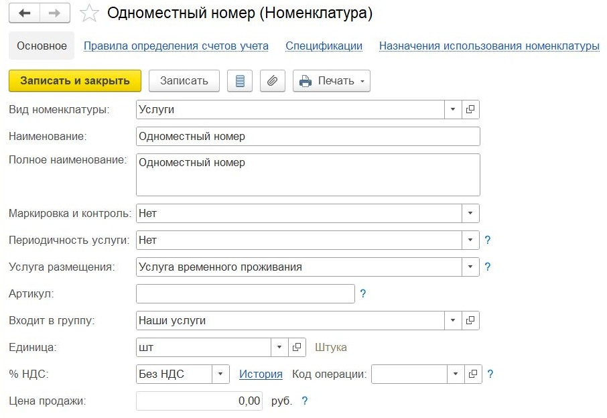Click Записать button

pos(184,81)
